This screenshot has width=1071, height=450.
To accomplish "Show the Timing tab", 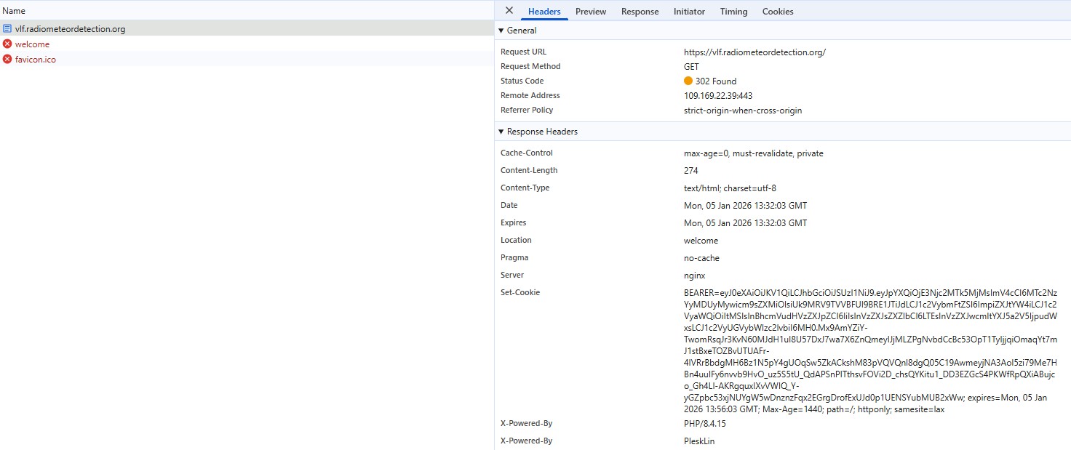I will [733, 12].
